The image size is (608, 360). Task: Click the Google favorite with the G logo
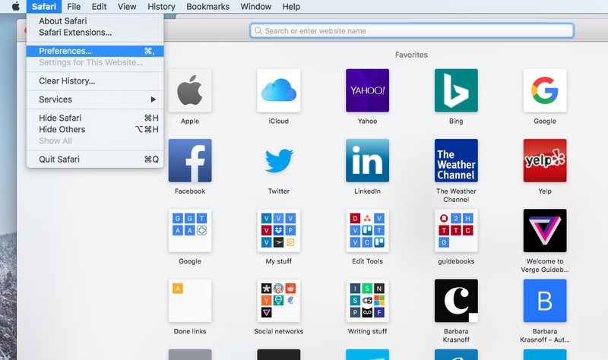point(545,90)
